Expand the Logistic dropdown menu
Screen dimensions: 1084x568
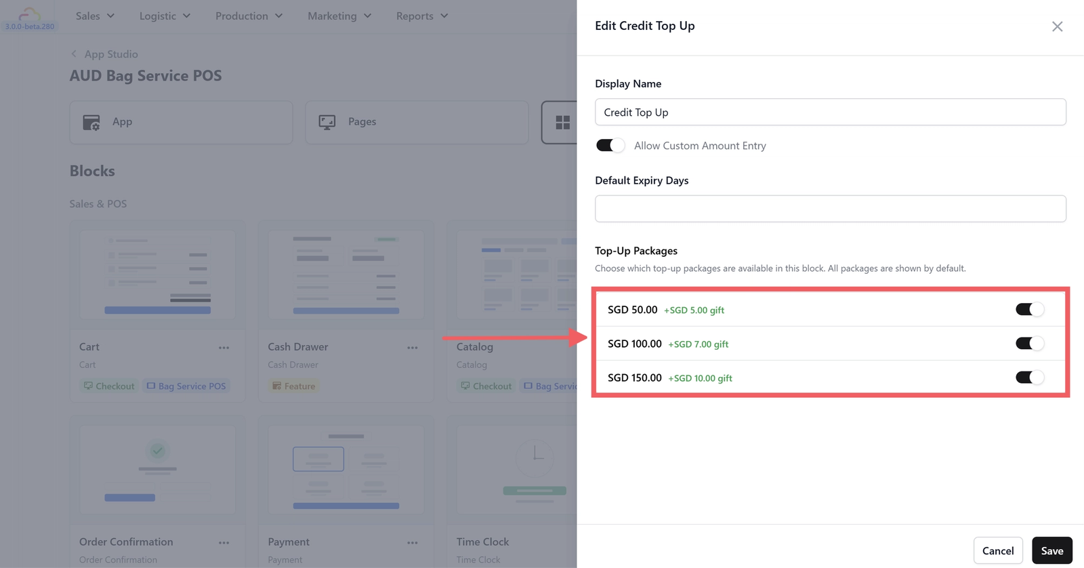click(165, 16)
